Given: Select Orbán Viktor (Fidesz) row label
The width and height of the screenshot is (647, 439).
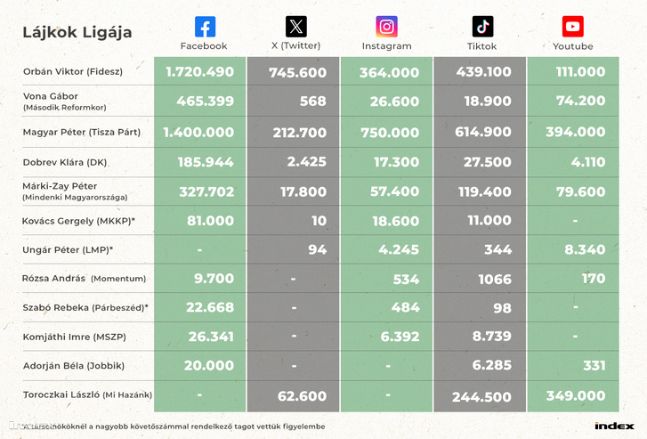Looking at the screenshot, I should (73, 71).
